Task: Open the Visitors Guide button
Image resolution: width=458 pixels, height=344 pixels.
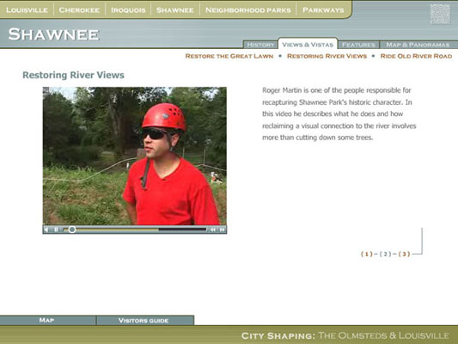Action: 144,320
